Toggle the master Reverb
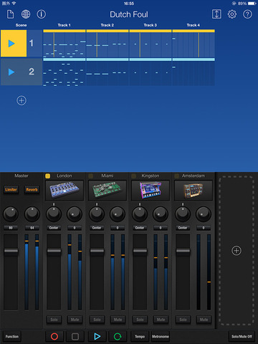The width and height of the screenshot is (258, 344). (x=32, y=189)
